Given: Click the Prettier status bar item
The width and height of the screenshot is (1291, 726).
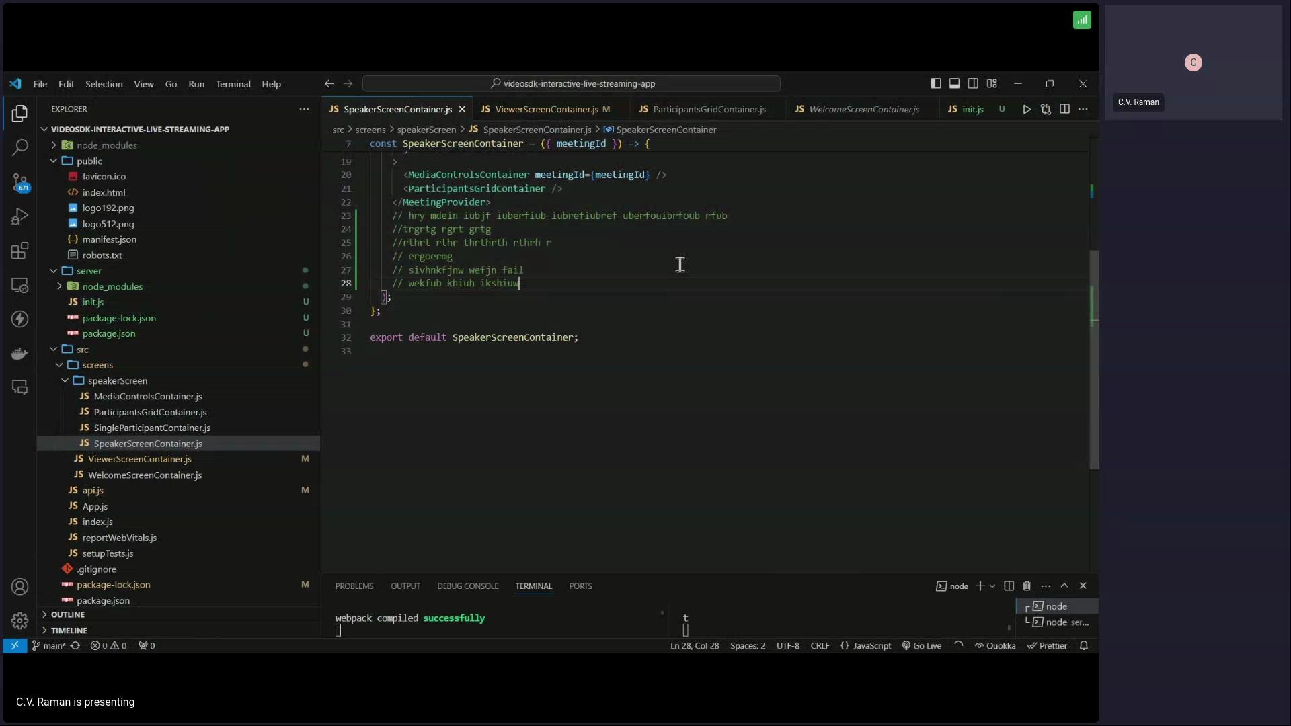Looking at the screenshot, I should (x=1047, y=646).
